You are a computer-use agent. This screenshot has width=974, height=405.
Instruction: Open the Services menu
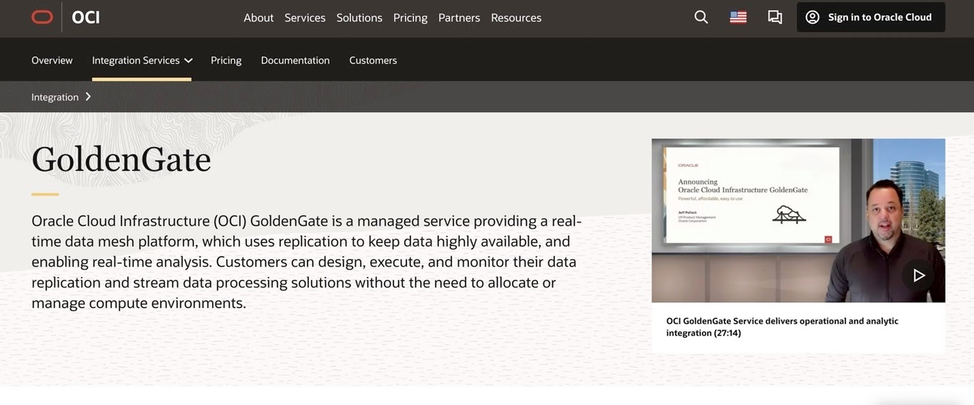[305, 17]
